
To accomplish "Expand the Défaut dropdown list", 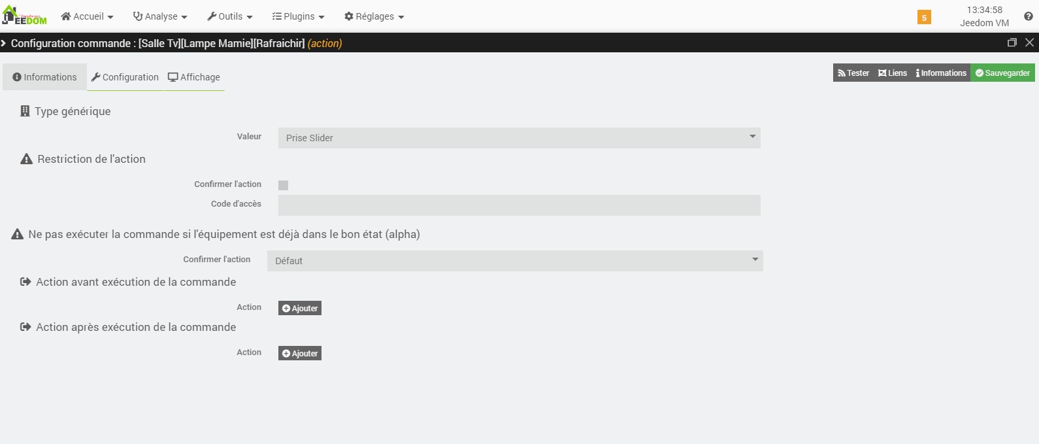I will [515, 261].
